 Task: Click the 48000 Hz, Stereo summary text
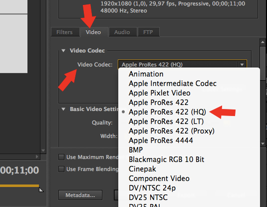coord(124,10)
